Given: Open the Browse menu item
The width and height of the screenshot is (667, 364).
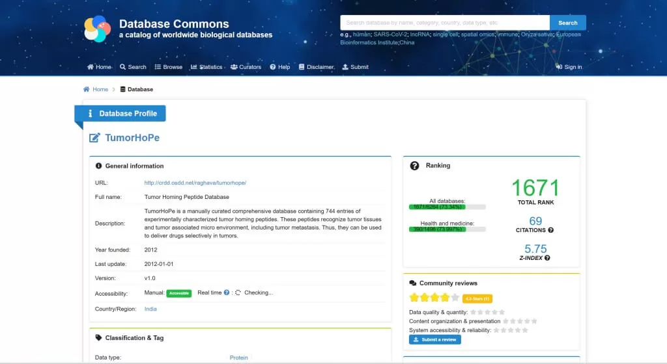Looking at the screenshot, I should pyautogui.click(x=169, y=67).
